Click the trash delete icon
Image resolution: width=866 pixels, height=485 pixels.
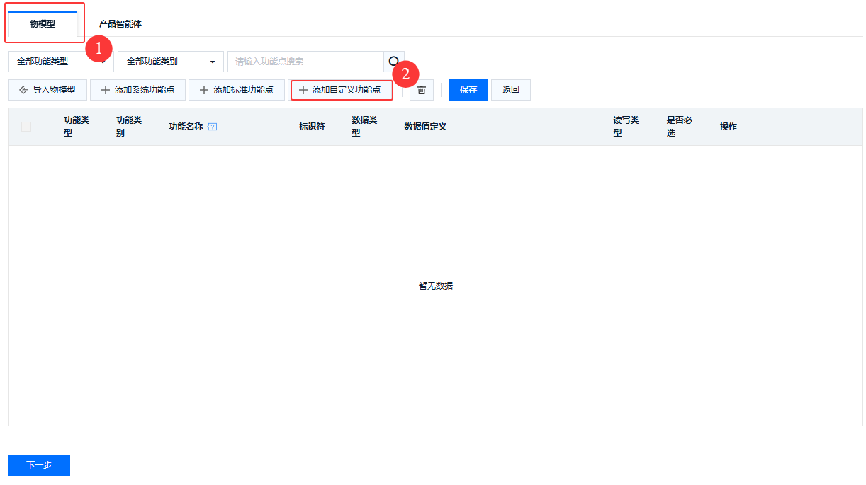coord(422,90)
